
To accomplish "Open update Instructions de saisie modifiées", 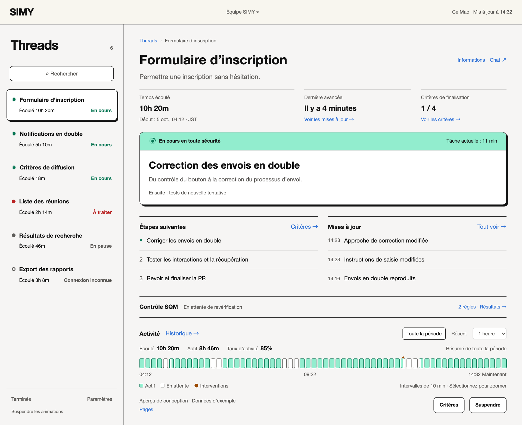I will (417, 260).
